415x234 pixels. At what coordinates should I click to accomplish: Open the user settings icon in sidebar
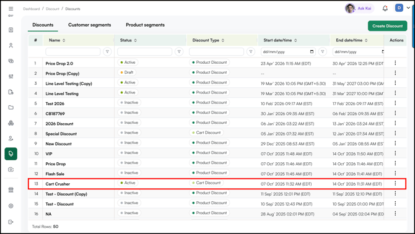point(11,139)
